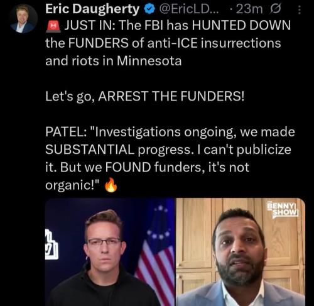This screenshot has width=314, height=306.
Task: Click the red siren emoji
Action: tap(53, 27)
